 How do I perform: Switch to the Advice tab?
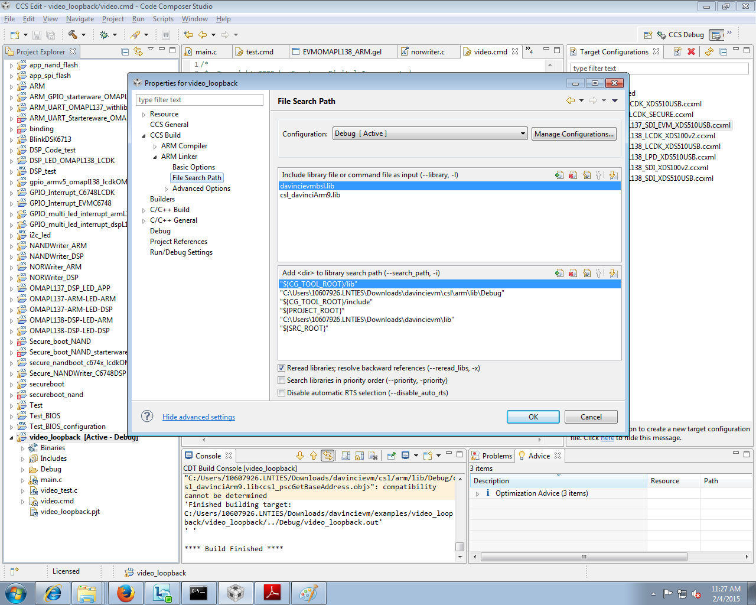pos(539,456)
